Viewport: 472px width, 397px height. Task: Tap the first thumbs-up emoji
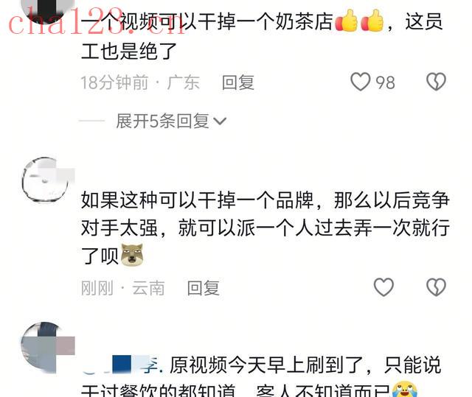[x=346, y=21]
